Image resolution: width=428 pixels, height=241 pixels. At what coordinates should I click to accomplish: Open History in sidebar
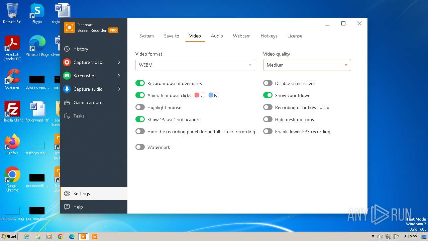(x=94, y=49)
